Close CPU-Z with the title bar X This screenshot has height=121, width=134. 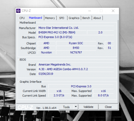click(113, 11)
